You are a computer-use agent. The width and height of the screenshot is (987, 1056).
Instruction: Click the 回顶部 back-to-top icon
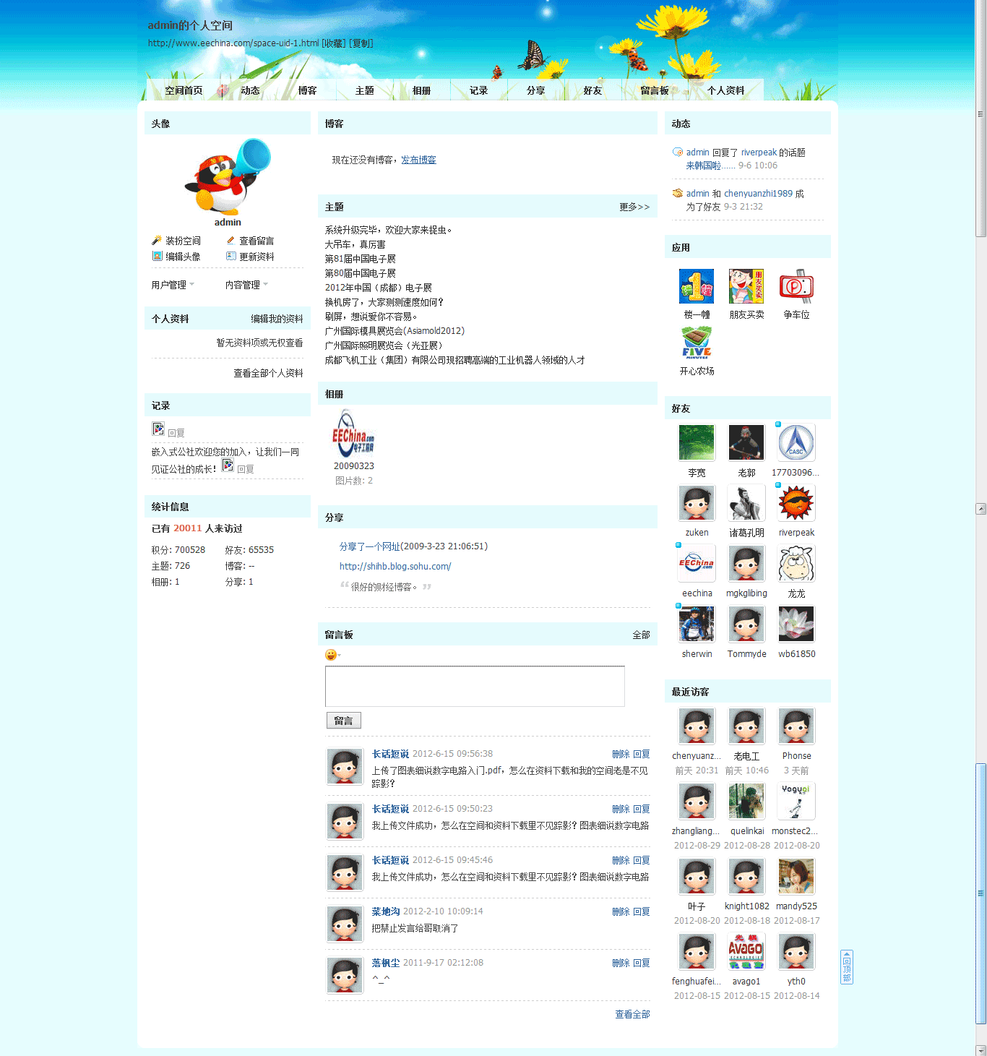click(x=847, y=966)
